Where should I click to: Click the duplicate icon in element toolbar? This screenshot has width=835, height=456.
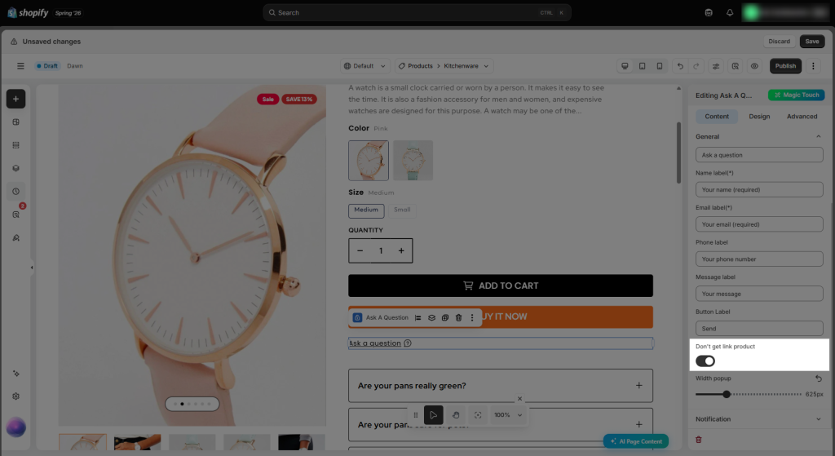point(445,317)
